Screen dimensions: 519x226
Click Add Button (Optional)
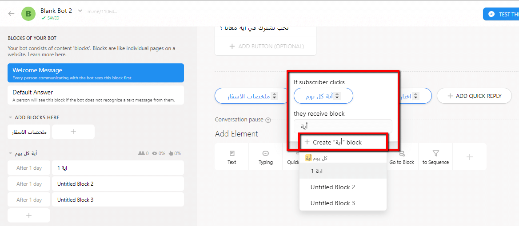[x=266, y=46]
